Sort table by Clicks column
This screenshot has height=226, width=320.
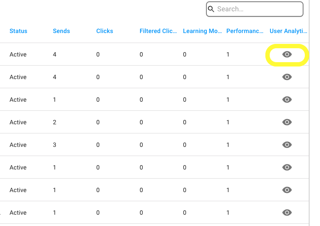[x=104, y=31]
